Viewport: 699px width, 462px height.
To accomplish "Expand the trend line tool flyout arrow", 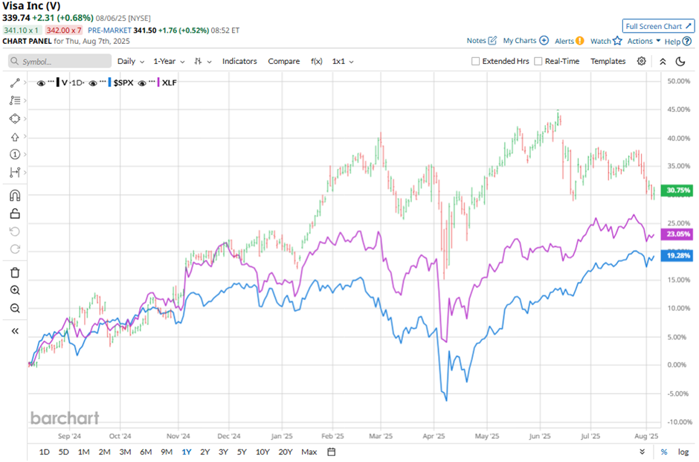I will tap(25, 83).
